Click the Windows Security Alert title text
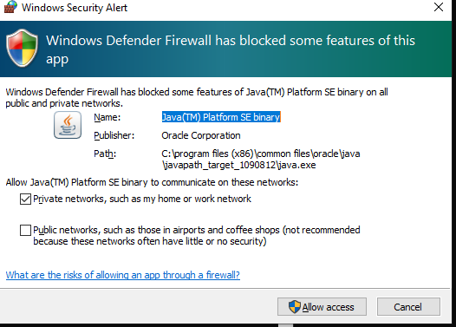 tap(75, 8)
